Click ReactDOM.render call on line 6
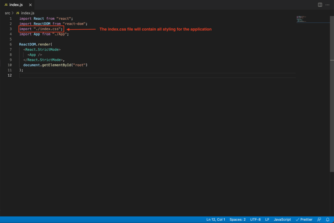The height and width of the screenshot is (223, 334). [x=36, y=44]
